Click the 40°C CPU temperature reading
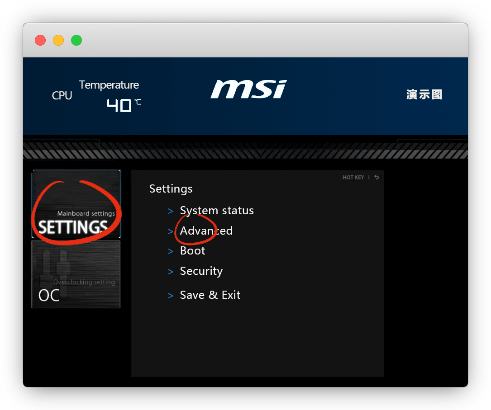This screenshot has height=410, width=491. 123,105
